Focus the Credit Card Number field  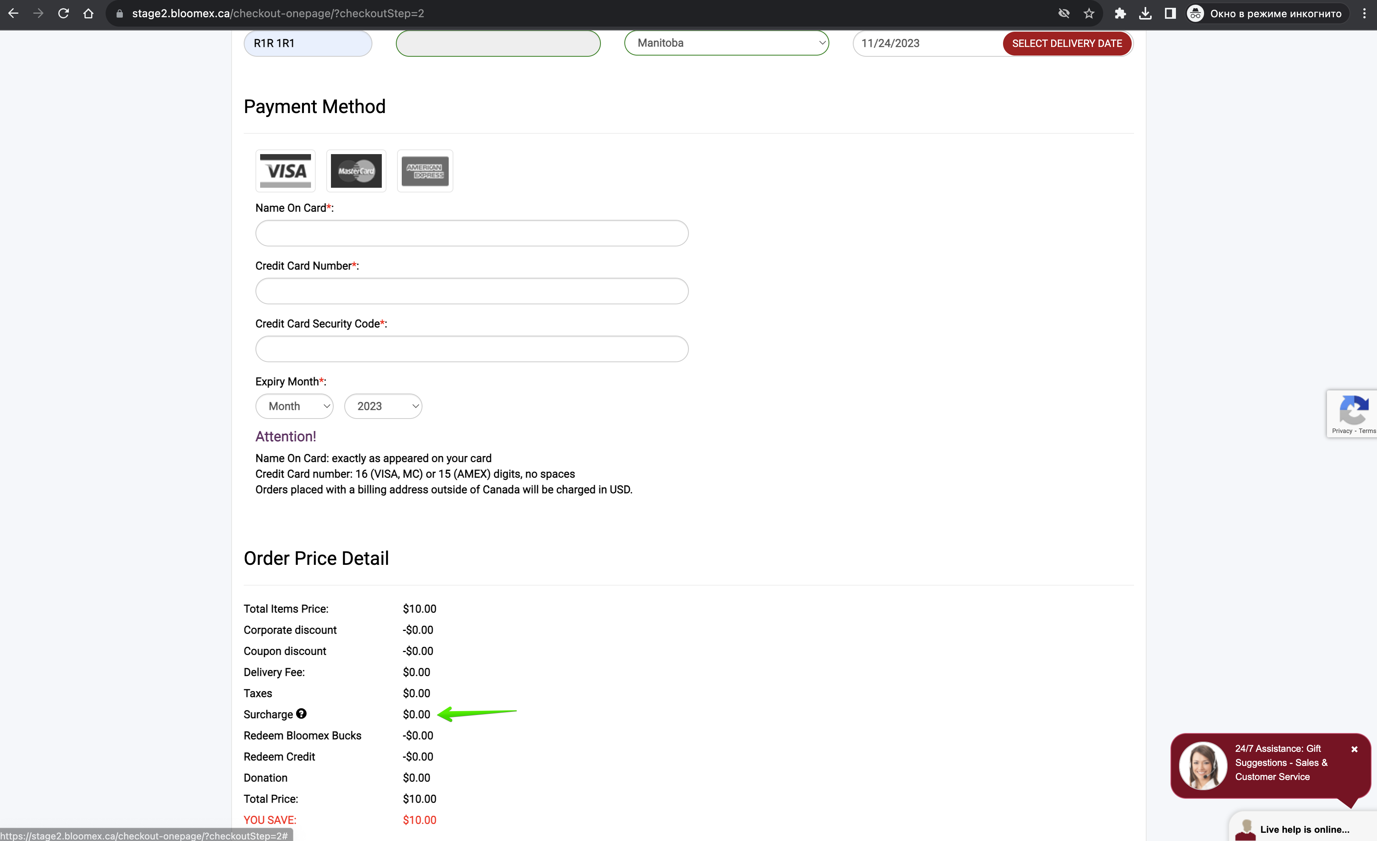click(472, 291)
